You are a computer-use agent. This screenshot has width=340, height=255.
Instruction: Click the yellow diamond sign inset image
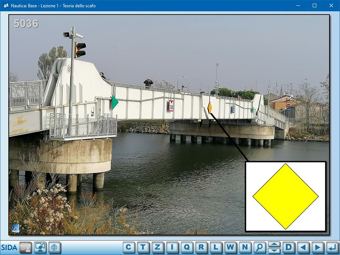pos(285,196)
